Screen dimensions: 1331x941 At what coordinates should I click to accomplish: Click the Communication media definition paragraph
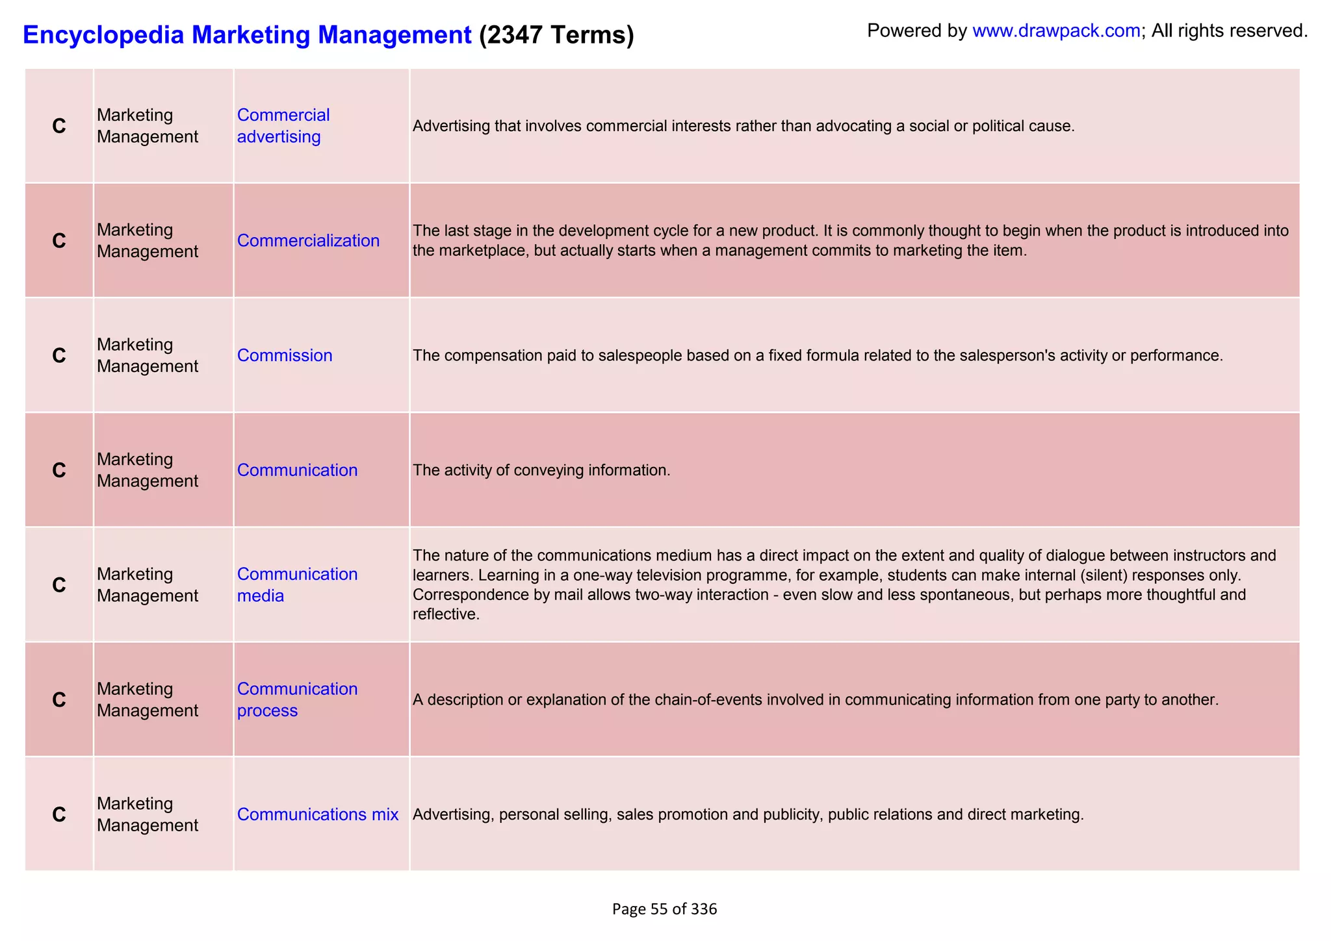click(844, 584)
